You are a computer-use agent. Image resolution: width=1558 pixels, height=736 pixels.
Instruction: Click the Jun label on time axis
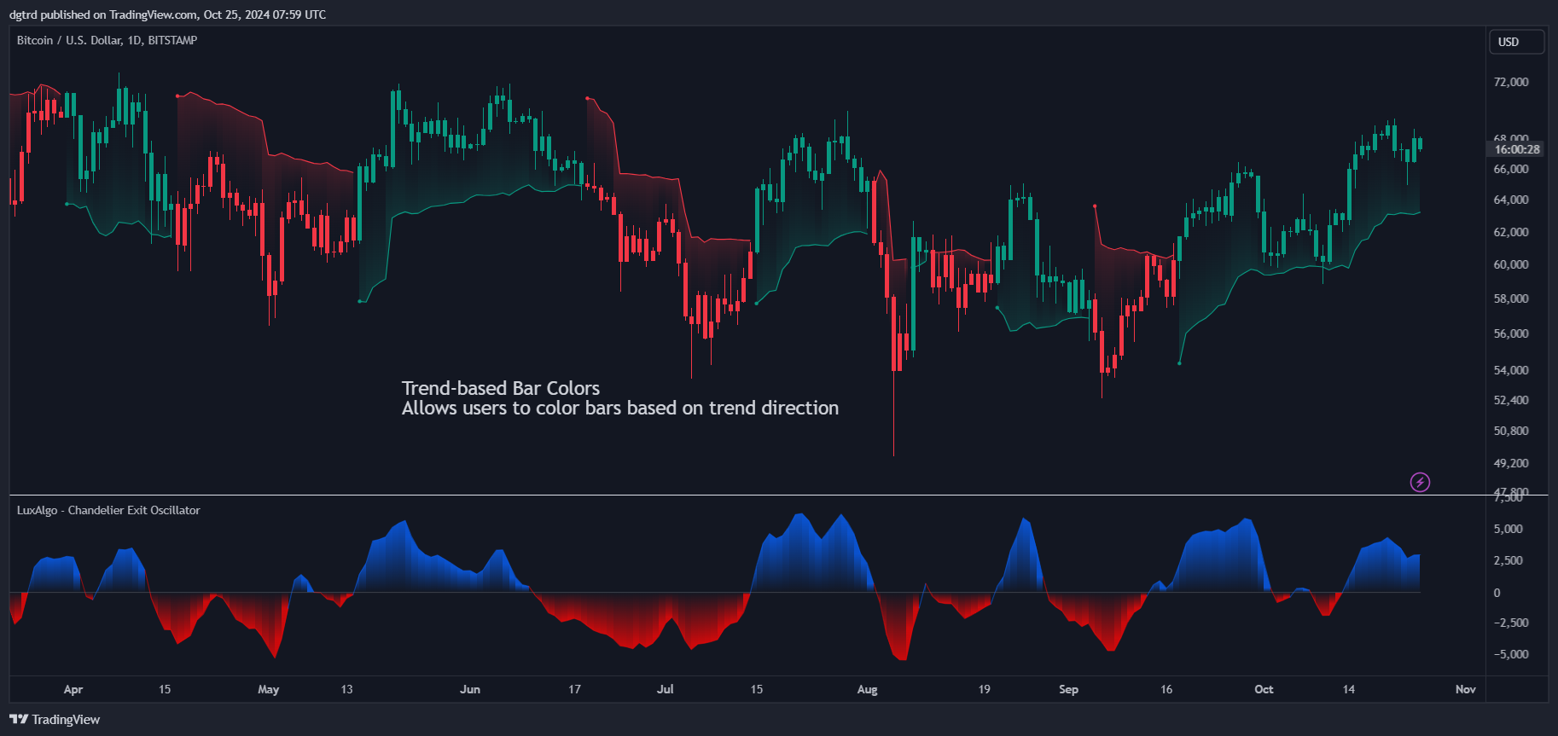tap(470, 689)
